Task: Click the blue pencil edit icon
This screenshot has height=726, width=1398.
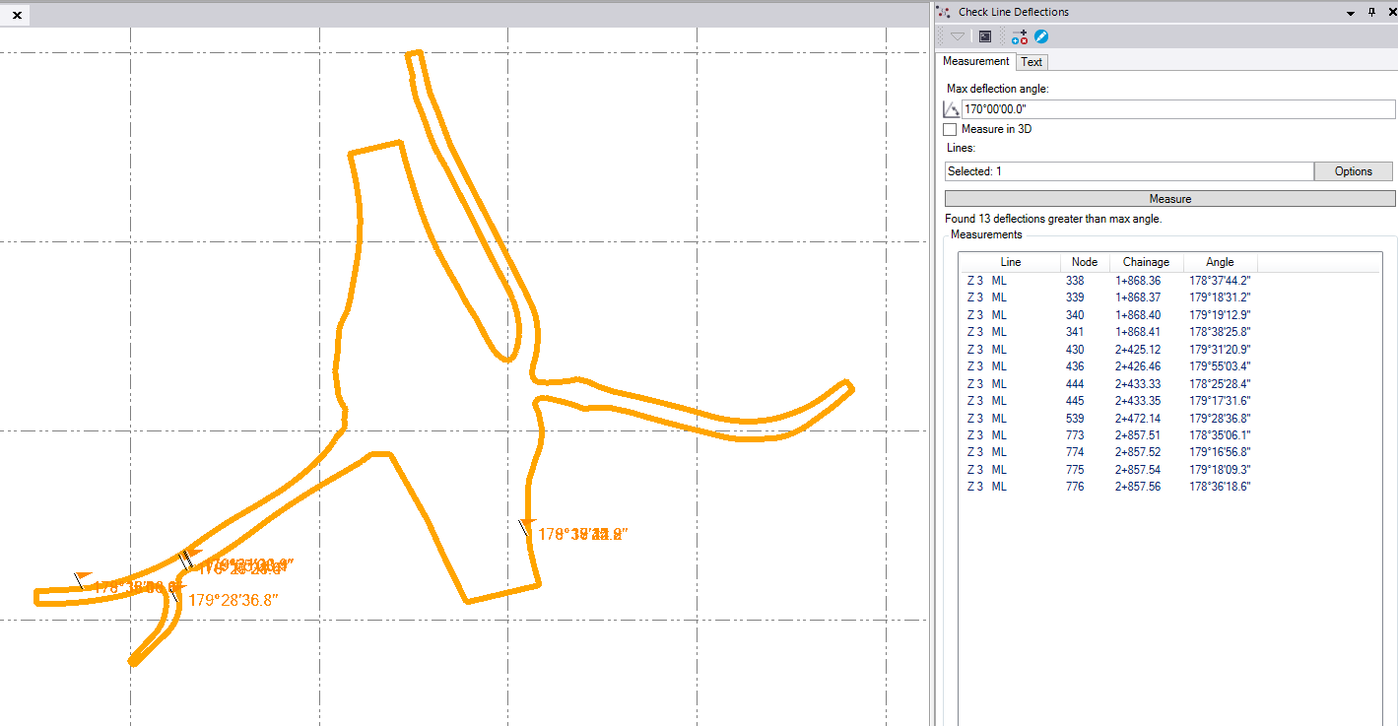Action: tap(1041, 36)
